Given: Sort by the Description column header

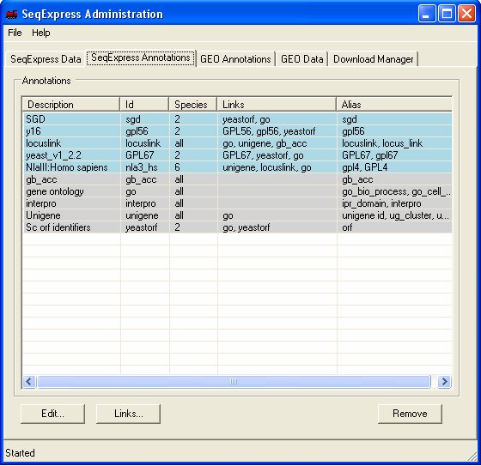Looking at the screenshot, I should (70, 105).
